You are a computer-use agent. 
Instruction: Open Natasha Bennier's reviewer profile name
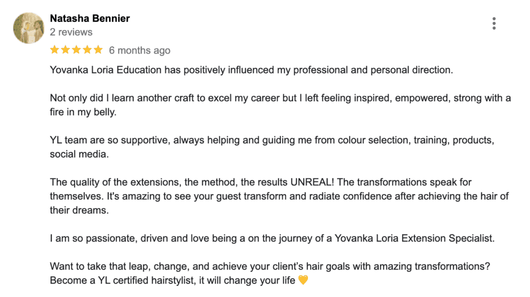point(90,19)
